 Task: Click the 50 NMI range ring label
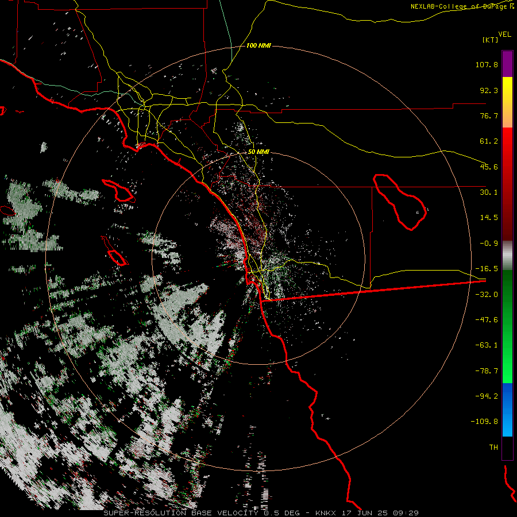(258, 152)
